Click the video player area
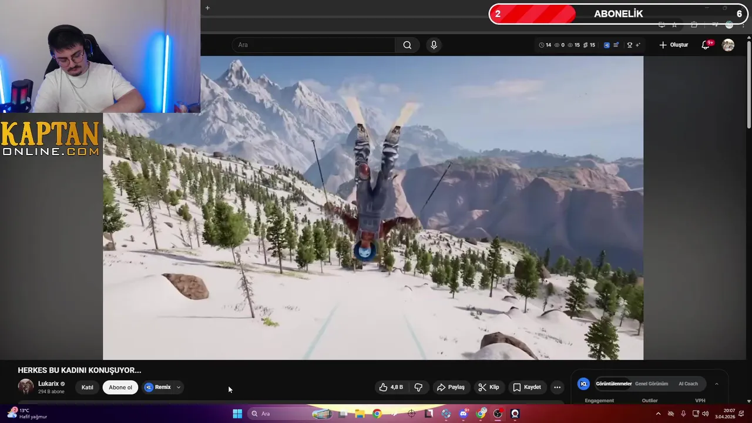The image size is (752, 423). coord(373,207)
